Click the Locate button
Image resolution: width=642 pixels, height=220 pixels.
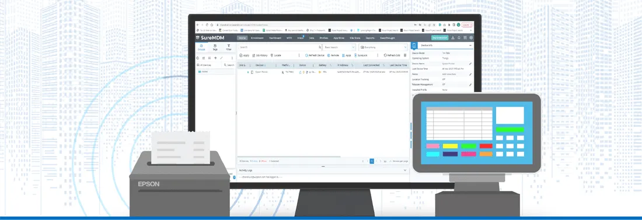[276, 55]
